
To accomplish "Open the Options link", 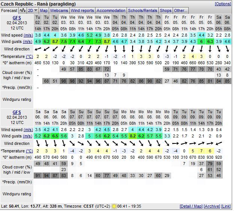I will tap(223, 4).
